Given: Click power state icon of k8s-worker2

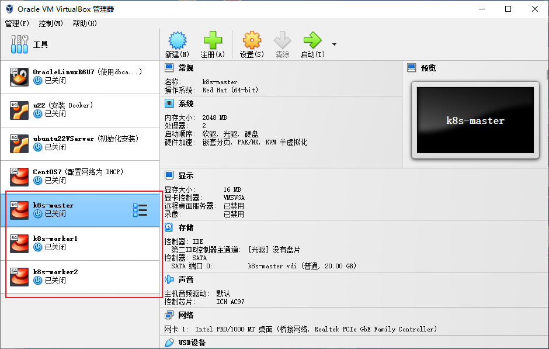Looking at the screenshot, I should (38, 281).
